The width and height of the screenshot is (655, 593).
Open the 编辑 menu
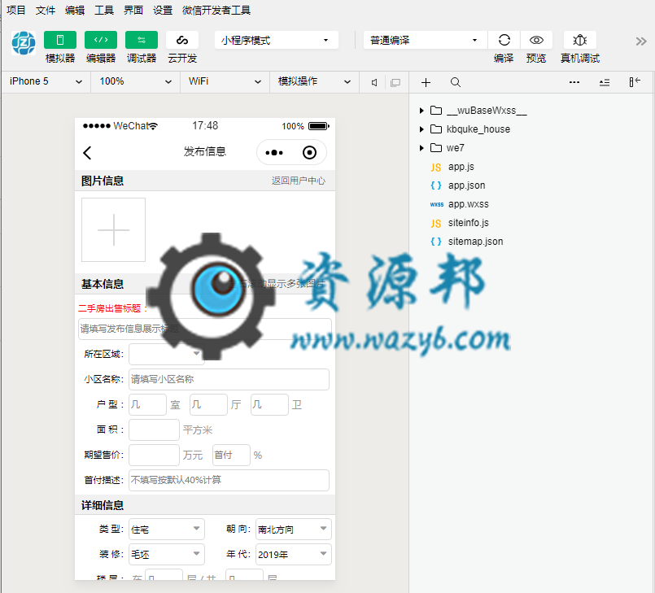pos(75,10)
